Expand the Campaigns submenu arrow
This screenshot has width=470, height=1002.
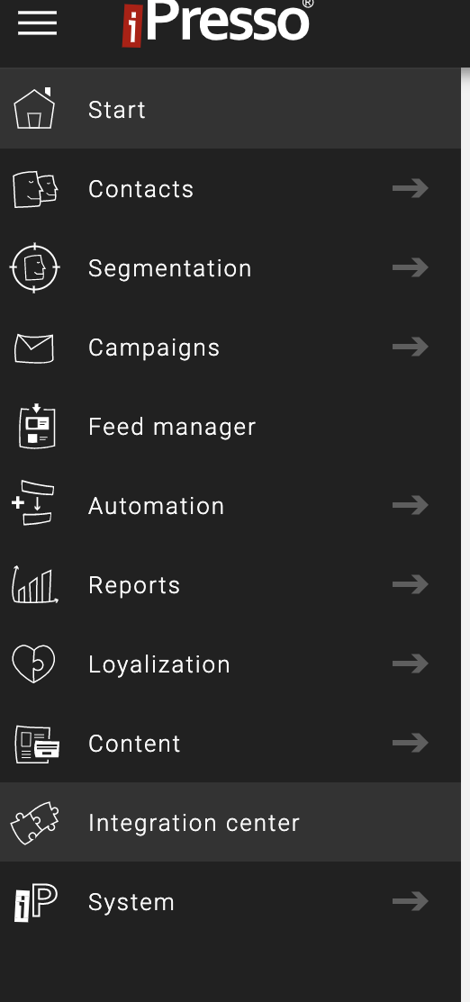[410, 347]
